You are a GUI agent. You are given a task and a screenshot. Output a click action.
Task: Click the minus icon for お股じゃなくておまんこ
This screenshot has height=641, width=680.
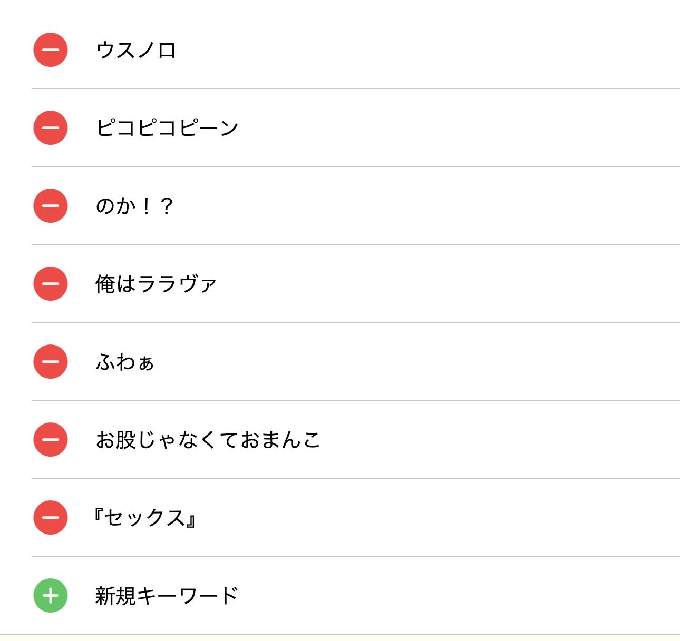[51, 440]
